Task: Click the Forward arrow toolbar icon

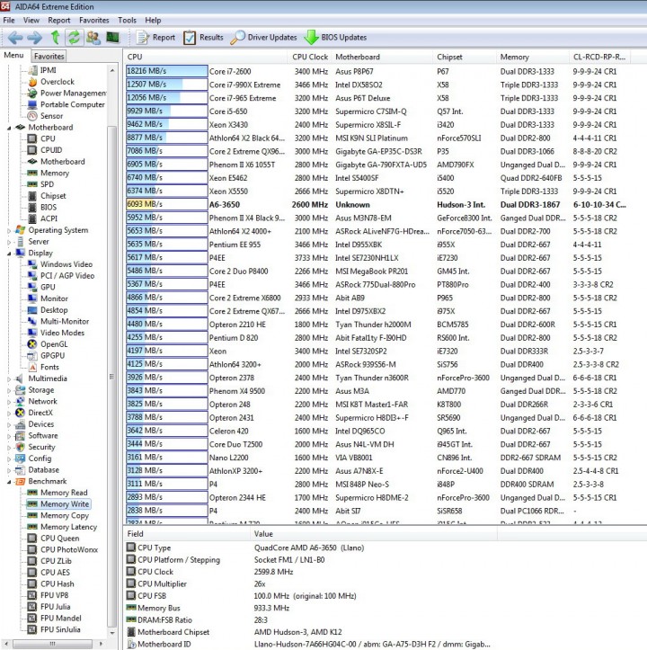Action: [34, 38]
